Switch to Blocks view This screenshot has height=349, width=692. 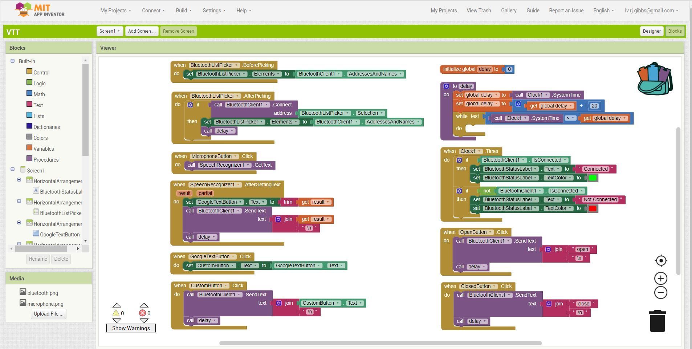point(675,31)
